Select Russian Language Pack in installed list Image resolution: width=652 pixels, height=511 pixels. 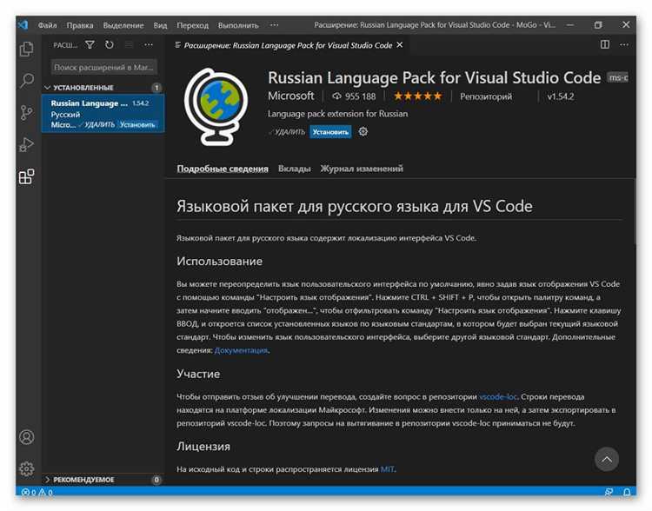click(x=103, y=114)
